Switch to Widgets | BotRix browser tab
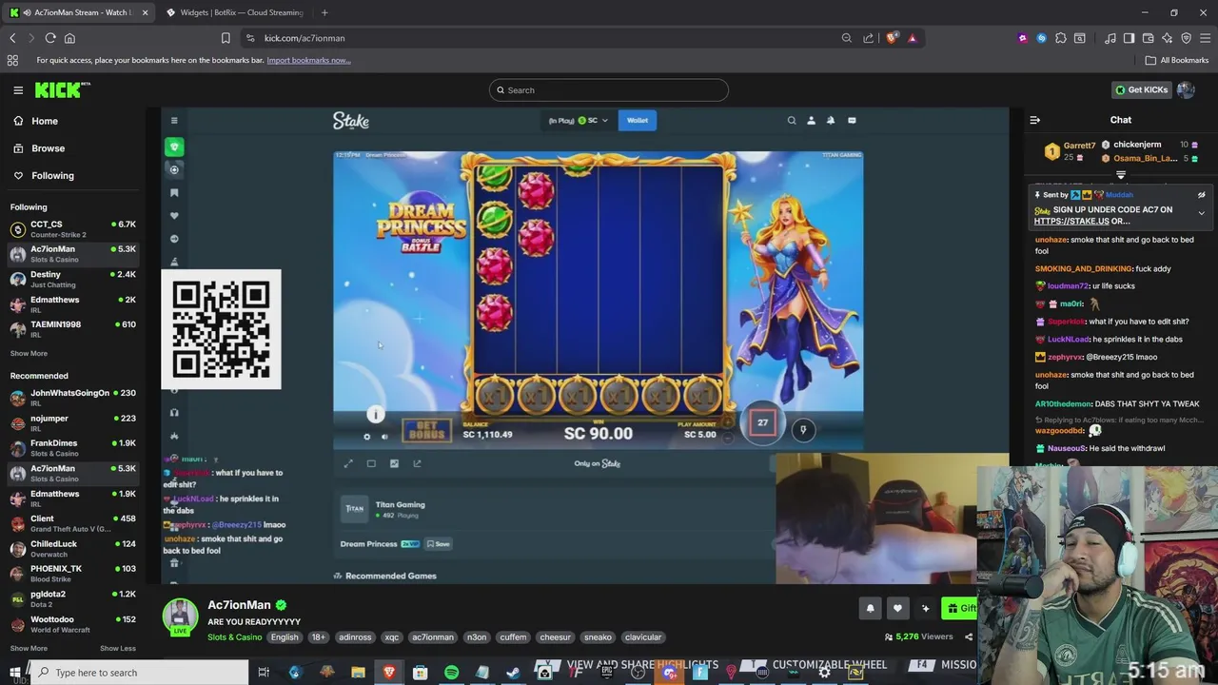1218x685 pixels. point(233,12)
